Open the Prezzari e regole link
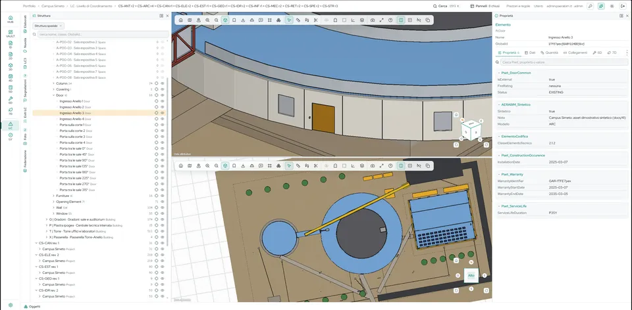 (x=518, y=6)
